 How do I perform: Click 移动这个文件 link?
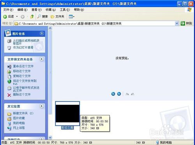(x=22, y=71)
